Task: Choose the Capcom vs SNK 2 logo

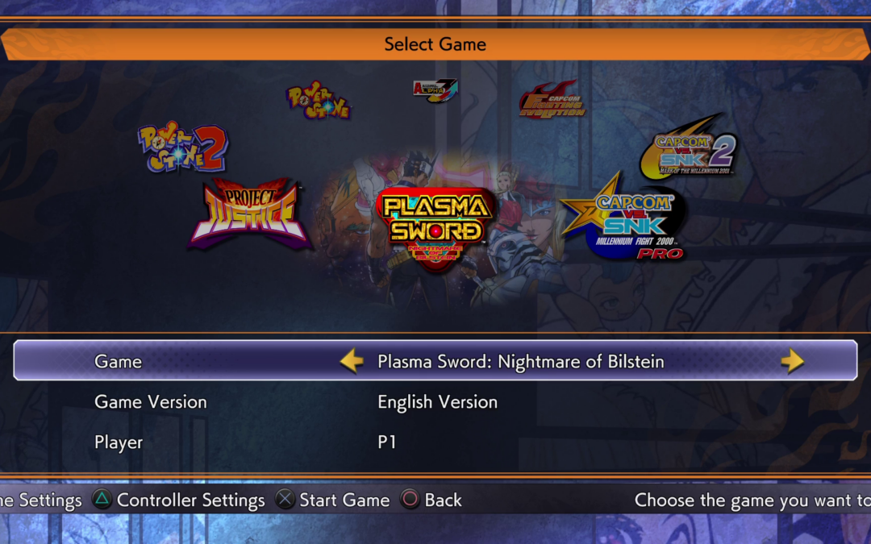Action: [x=689, y=147]
